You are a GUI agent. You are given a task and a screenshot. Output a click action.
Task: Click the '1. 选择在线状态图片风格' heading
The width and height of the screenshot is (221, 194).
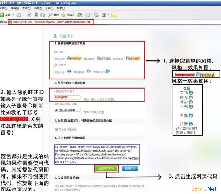tap(70, 43)
